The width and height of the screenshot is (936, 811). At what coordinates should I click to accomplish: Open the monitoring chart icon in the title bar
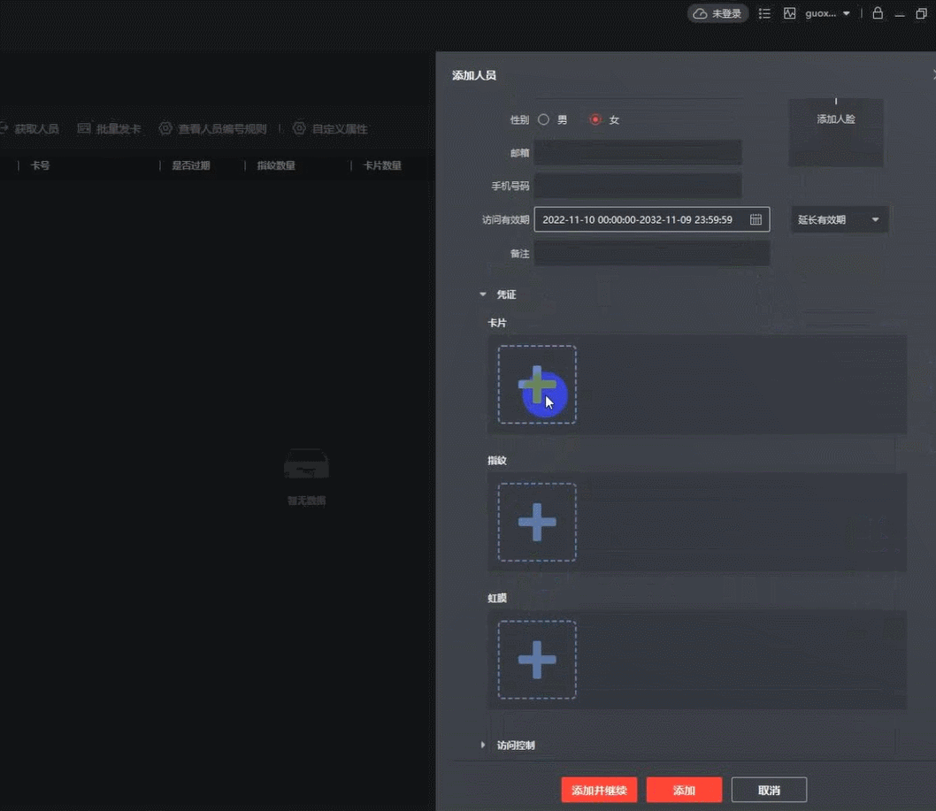(790, 13)
